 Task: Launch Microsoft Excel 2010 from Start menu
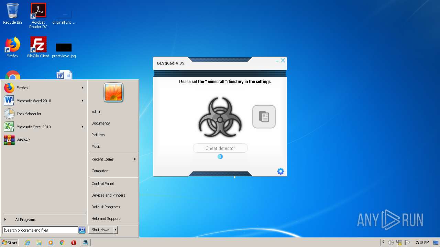pyautogui.click(x=44, y=127)
